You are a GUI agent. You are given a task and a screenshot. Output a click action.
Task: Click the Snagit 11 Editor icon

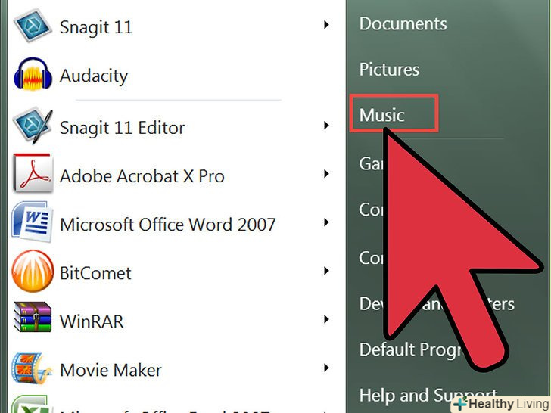point(33,127)
